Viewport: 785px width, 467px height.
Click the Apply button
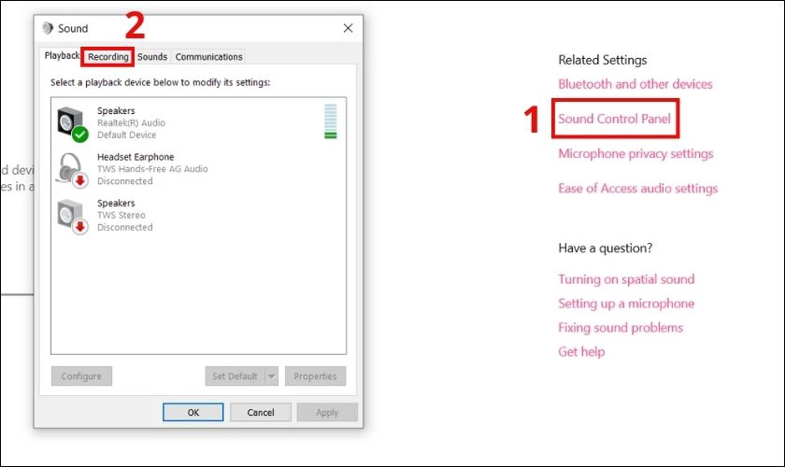[x=327, y=413]
